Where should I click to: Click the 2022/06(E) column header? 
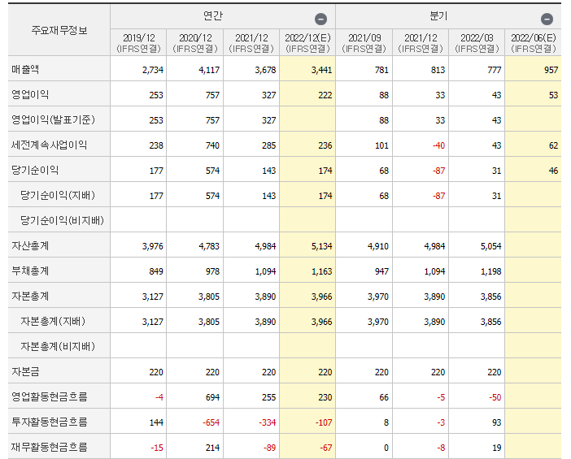click(x=533, y=42)
